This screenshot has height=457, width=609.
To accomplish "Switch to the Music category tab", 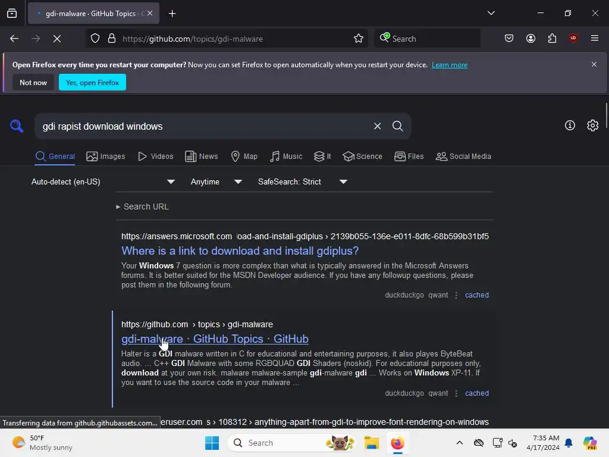I will (x=286, y=156).
